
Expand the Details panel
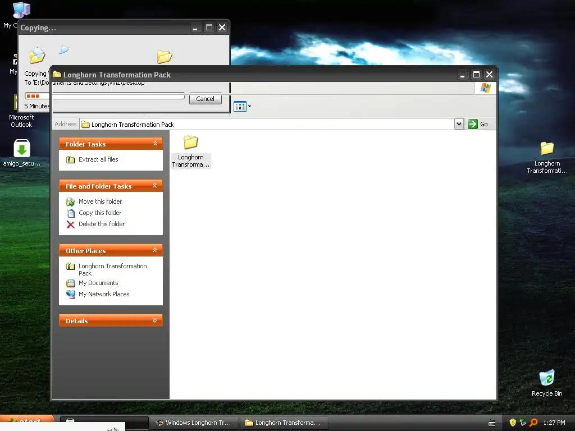(x=155, y=320)
